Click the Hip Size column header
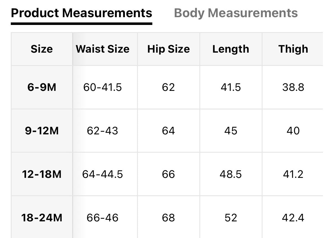 click(168, 49)
